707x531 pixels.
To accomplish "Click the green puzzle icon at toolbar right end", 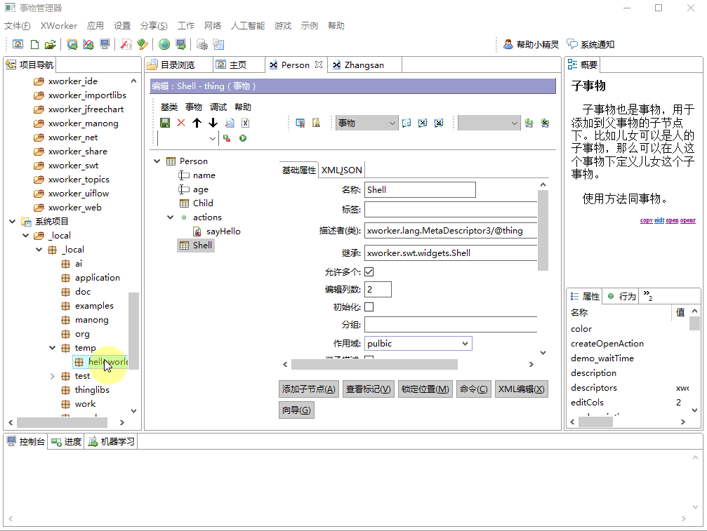I will [545, 123].
